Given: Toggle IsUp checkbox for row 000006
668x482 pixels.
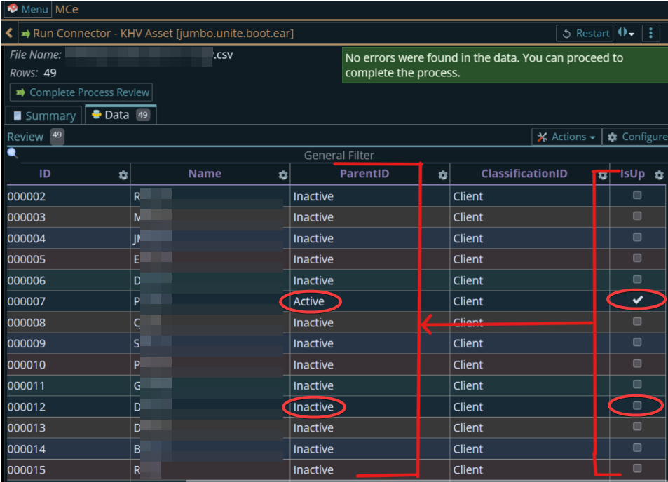Looking at the screenshot, I should 637,280.
